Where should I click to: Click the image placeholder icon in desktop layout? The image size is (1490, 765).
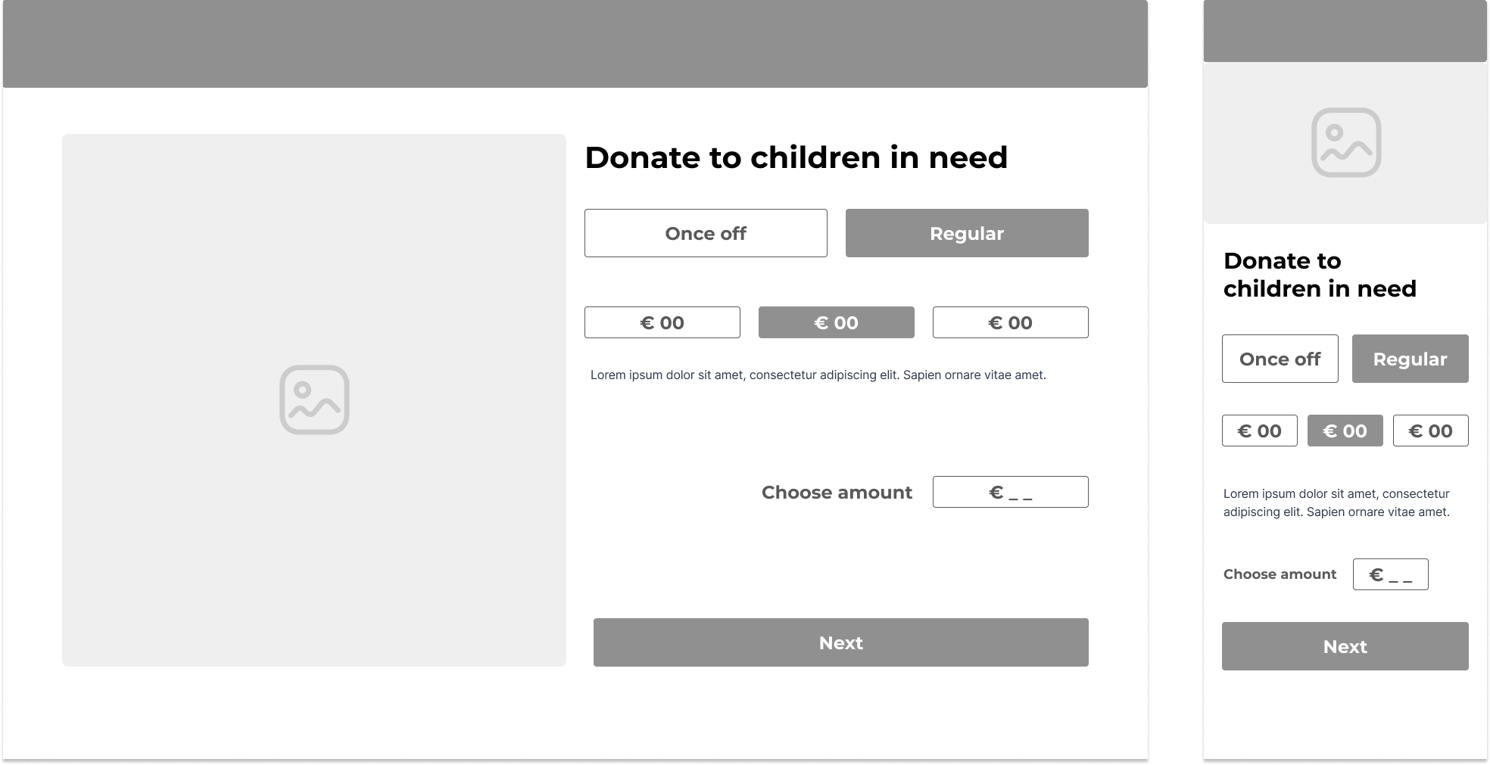click(x=314, y=400)
